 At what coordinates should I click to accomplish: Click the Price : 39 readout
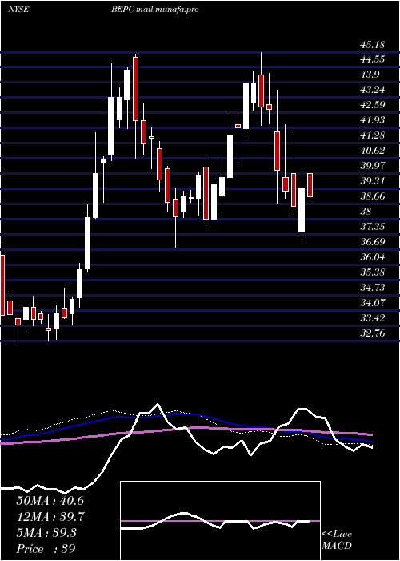[46, 549]
